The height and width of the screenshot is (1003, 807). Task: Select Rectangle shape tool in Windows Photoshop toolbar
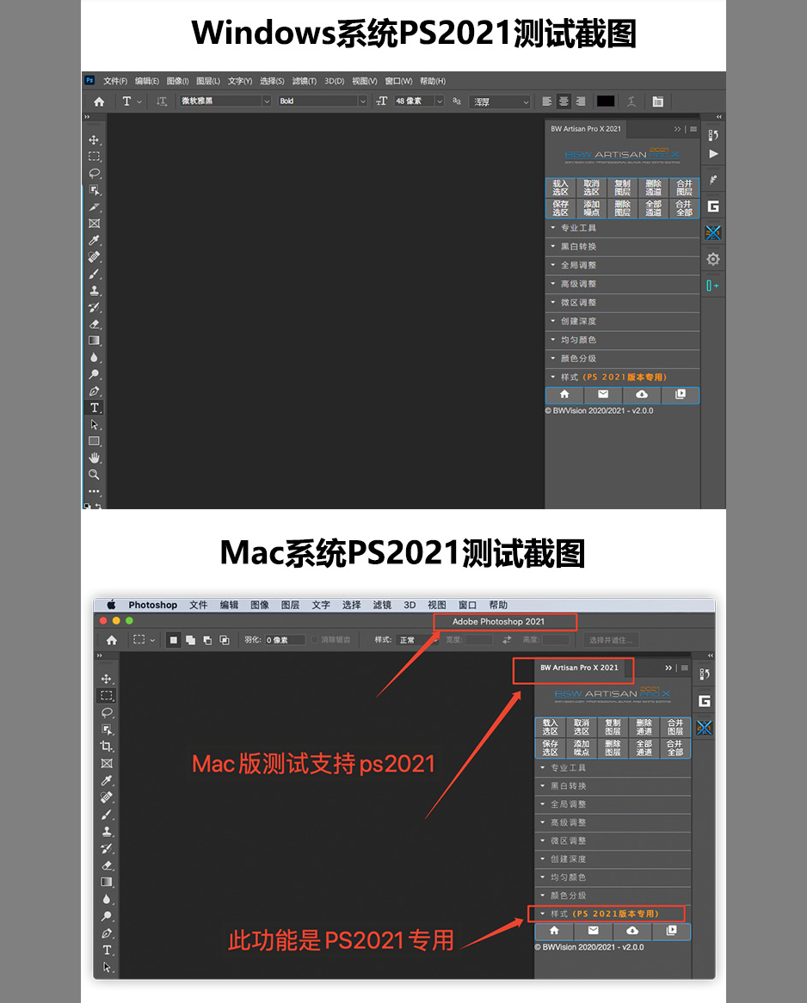(x=94, y=441)
